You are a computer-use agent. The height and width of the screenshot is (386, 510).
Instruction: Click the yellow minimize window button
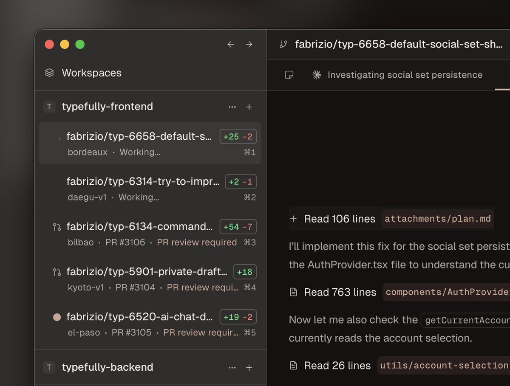point(65,44)
